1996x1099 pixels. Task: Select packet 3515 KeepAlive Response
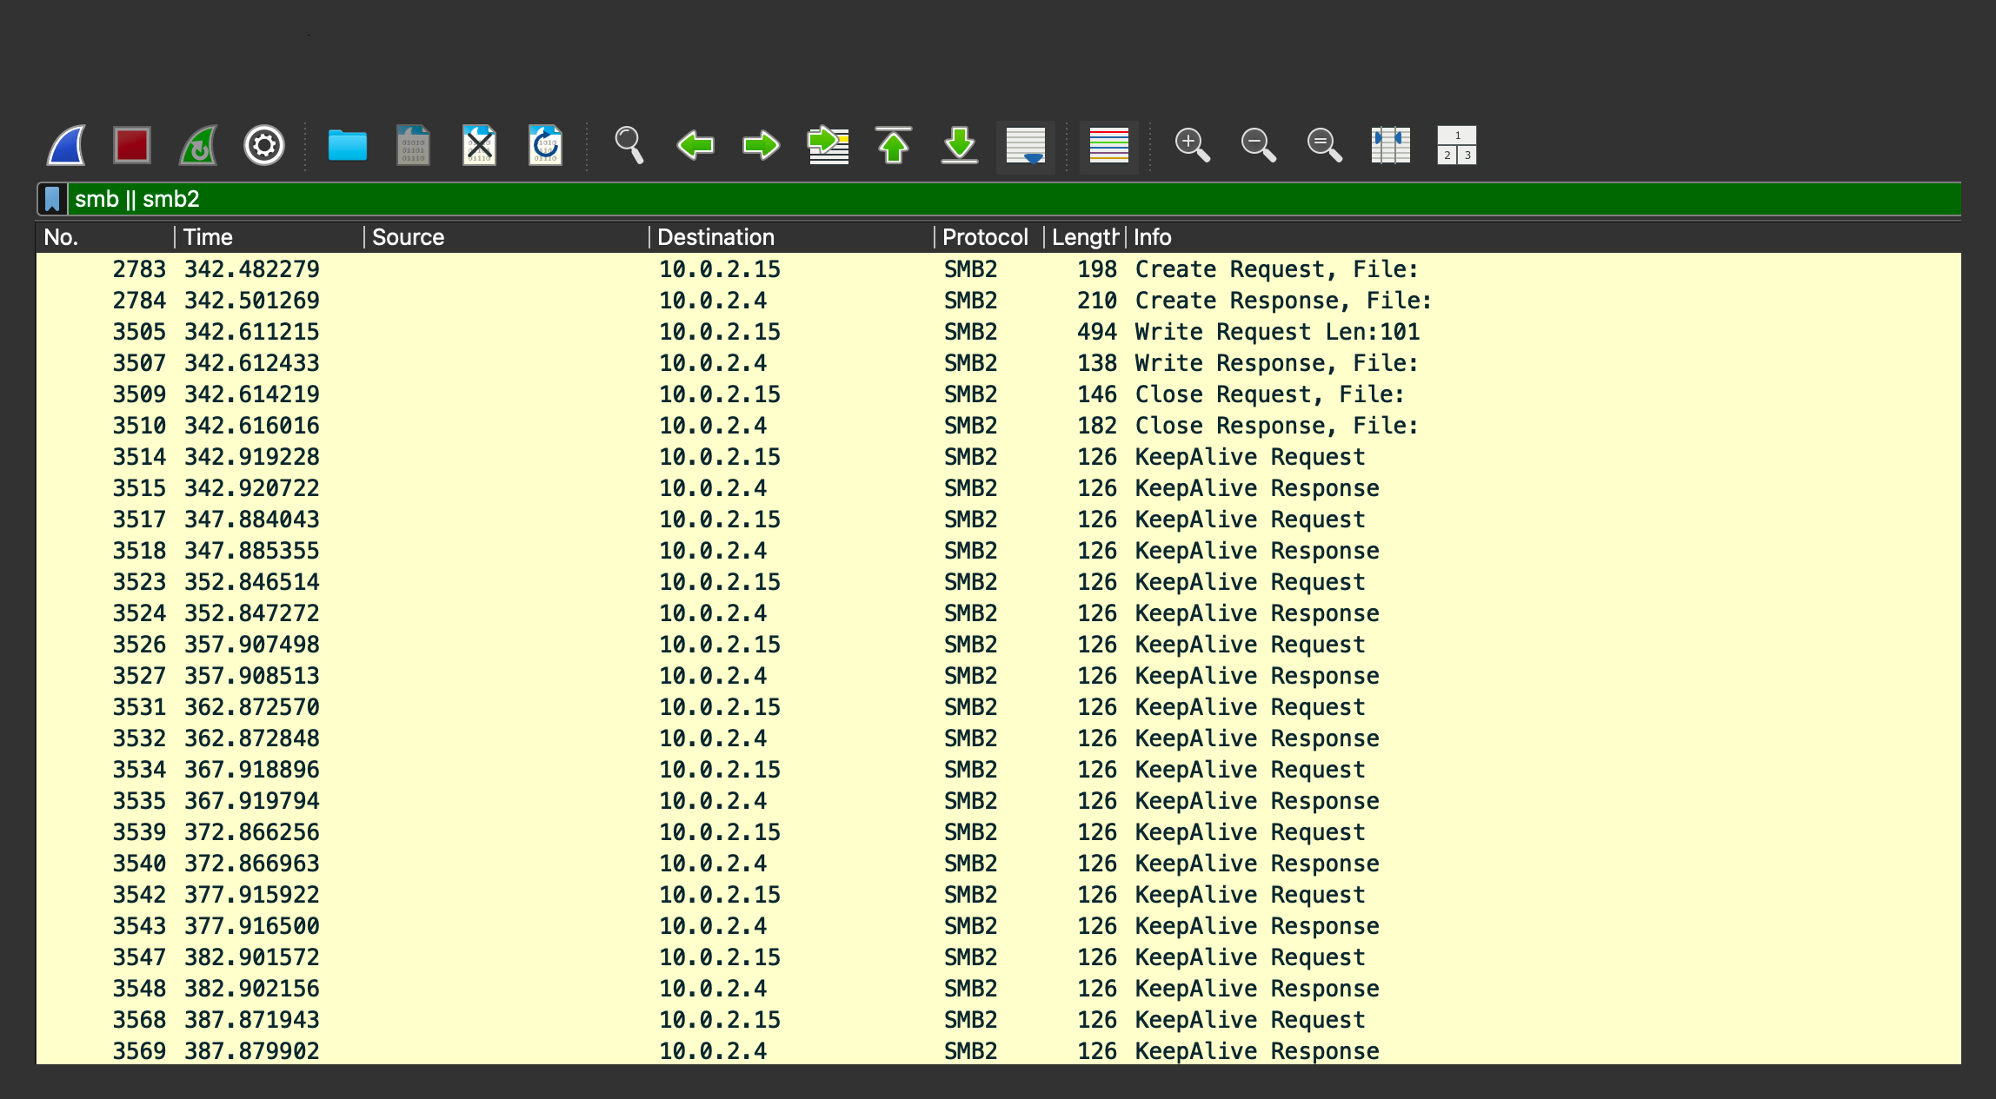click(998, 488)
